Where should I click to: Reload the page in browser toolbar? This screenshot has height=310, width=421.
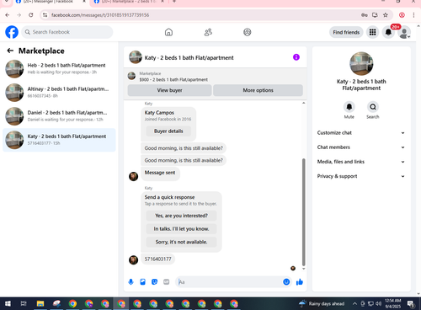(x=31, y=15)
